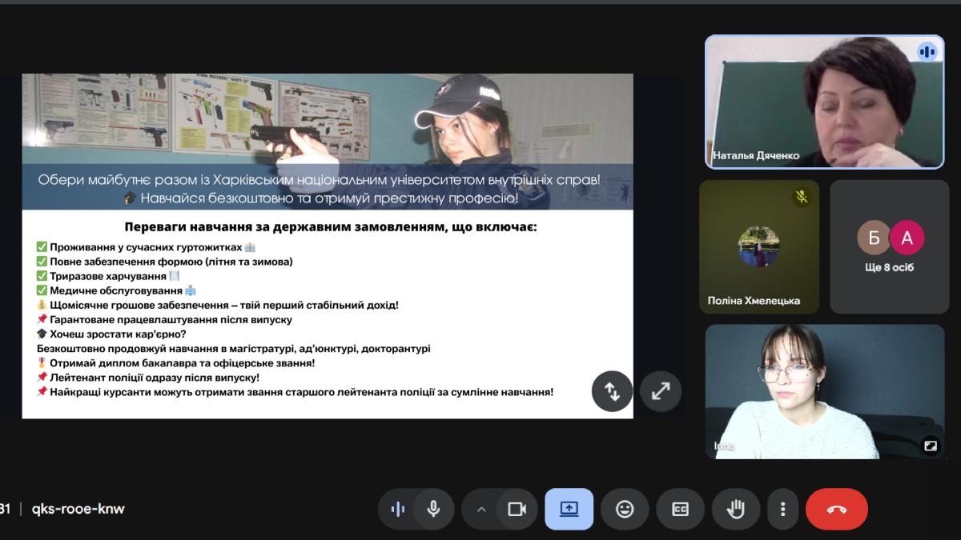Image resolution: width=961 pixels, height=540 pixels.
Task: Expand the presentation to full screen
Action: point(661,391)
